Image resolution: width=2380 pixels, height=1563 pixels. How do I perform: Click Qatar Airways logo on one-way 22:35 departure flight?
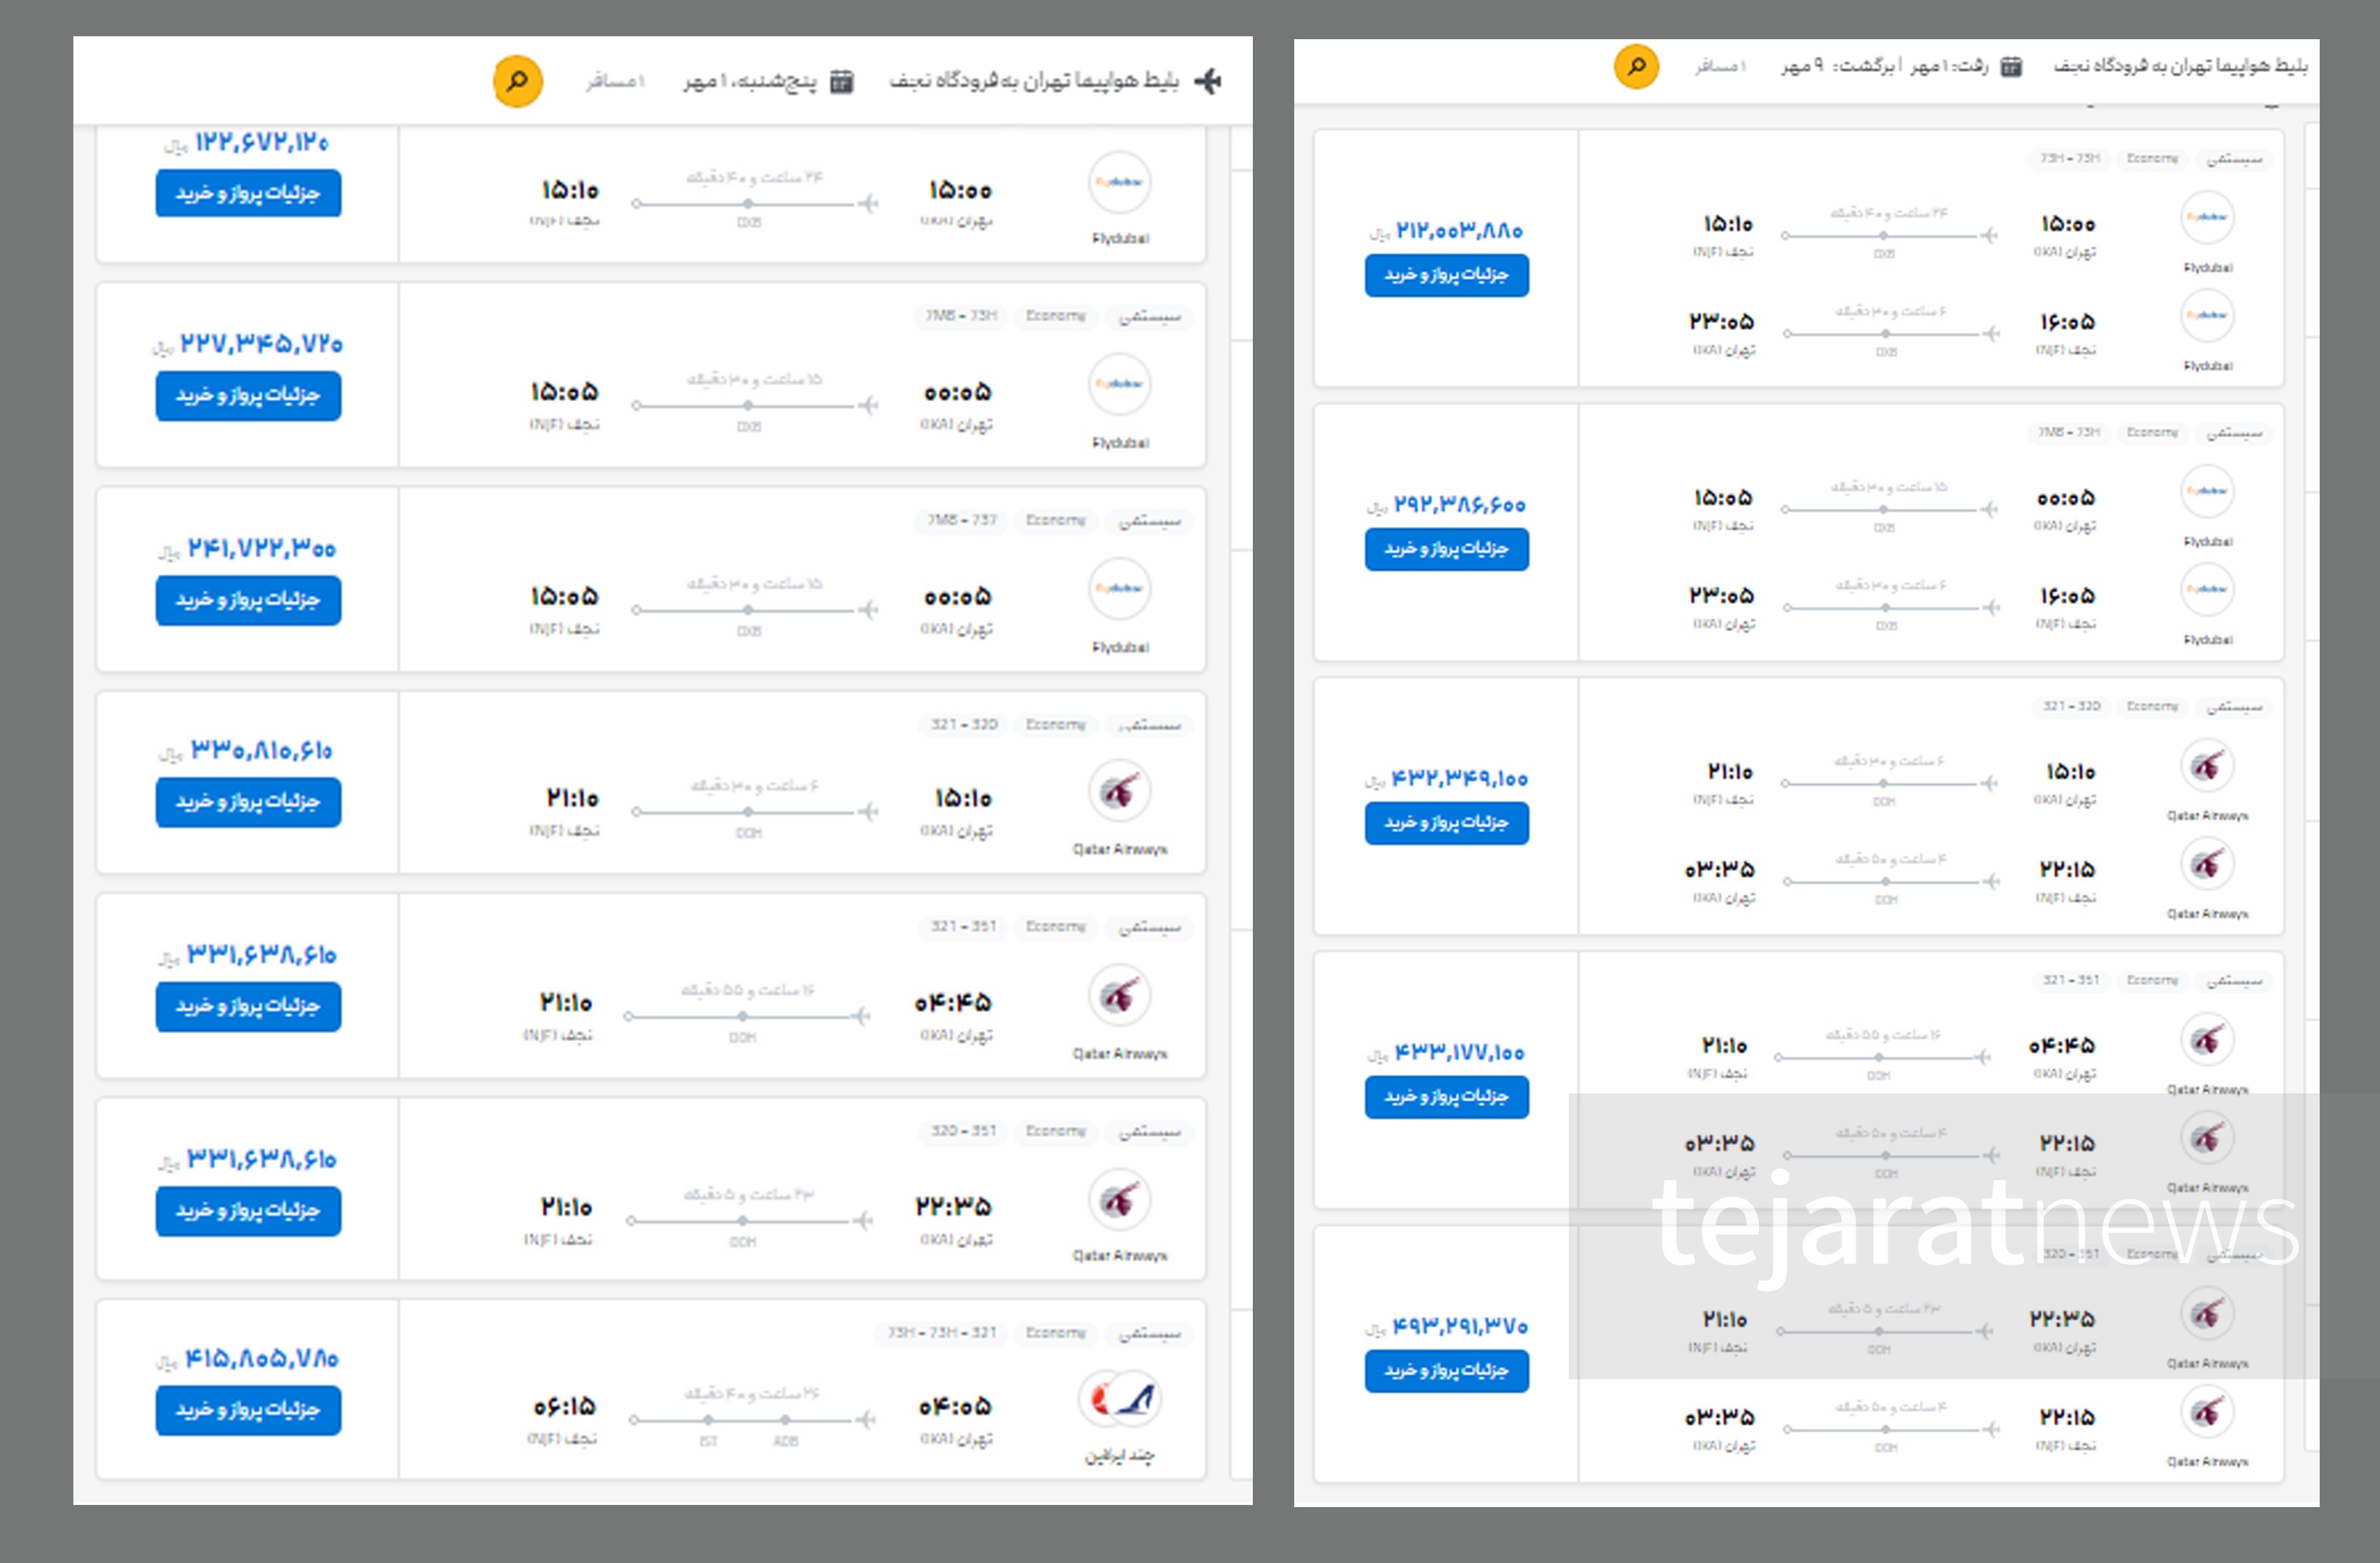(x=1119, y=1199)
